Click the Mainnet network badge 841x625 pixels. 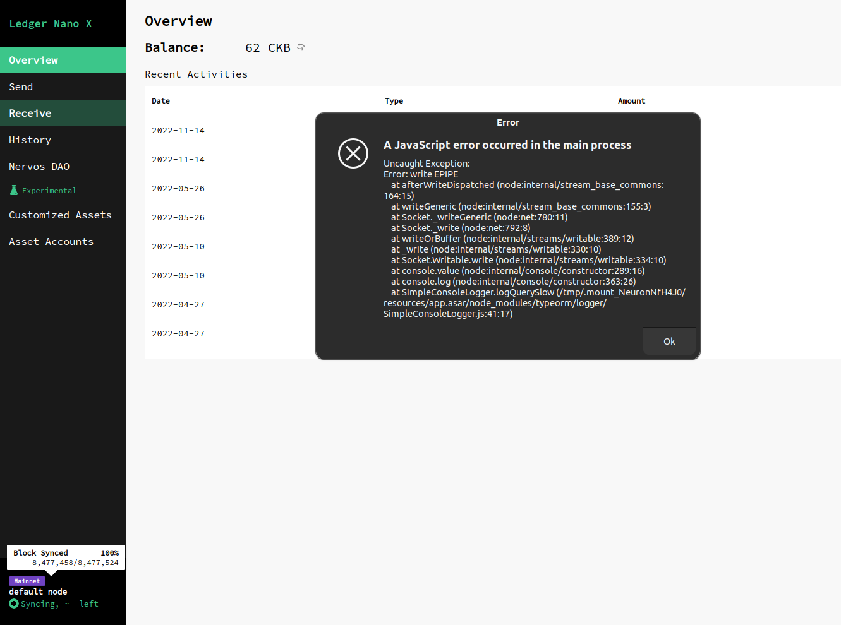coord(27,581)
